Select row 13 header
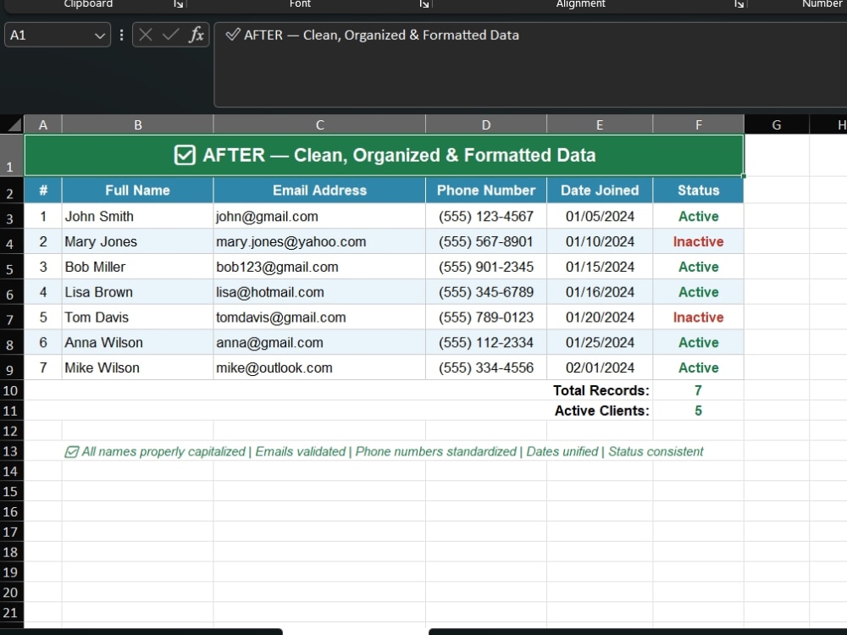This screenshot has height=635, width=847. 11,451
